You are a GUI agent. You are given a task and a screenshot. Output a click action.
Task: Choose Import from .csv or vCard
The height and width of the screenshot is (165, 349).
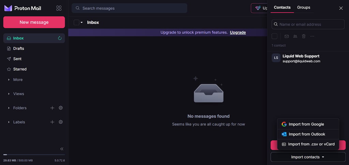point(308,144)
